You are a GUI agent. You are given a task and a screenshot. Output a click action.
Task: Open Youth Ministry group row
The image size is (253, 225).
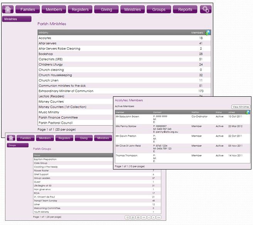97,212
